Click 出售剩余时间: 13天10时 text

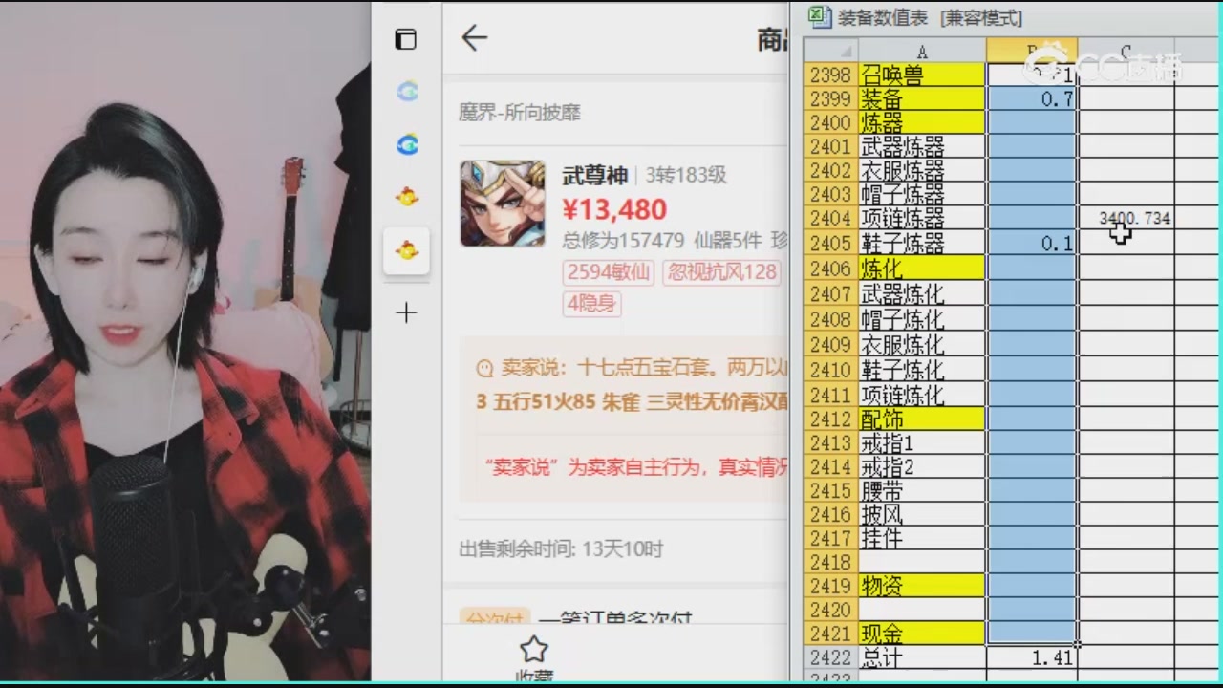(x=561, y=549)
